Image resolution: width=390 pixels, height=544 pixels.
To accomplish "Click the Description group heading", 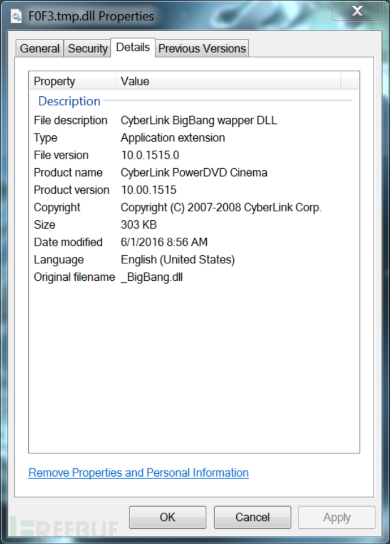I will click(x=70, y=101).
